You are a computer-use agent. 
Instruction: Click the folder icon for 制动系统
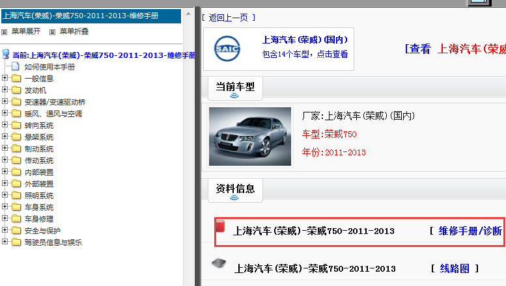click(x=16, y=148)
